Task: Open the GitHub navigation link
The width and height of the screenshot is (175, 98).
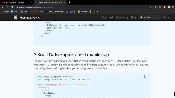Action: click(167, 17)
